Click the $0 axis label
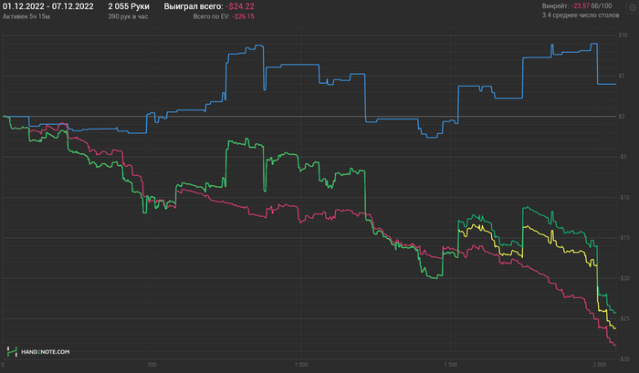Image resolution: width=639 pixels, height=373 pixels. click(622, 117)
